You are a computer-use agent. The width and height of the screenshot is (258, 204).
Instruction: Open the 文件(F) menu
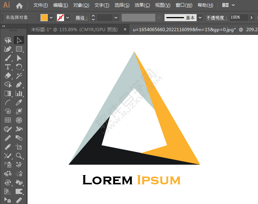tap(41, 5)
